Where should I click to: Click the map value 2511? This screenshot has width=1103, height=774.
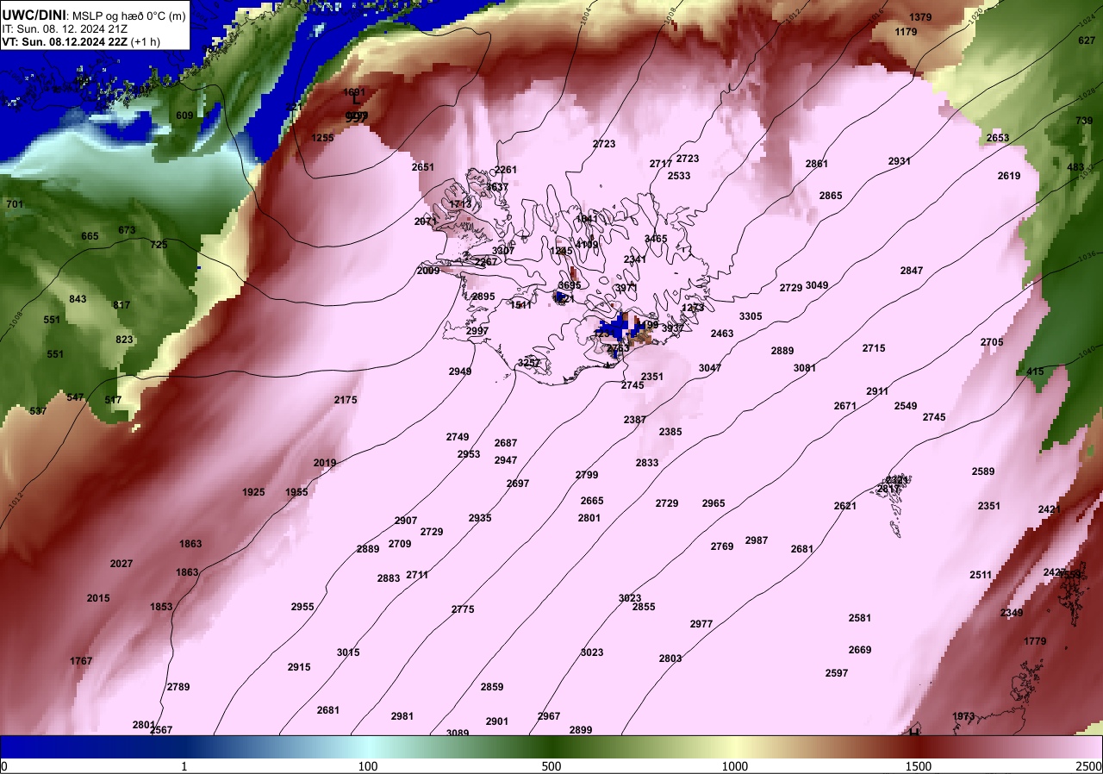981,575
